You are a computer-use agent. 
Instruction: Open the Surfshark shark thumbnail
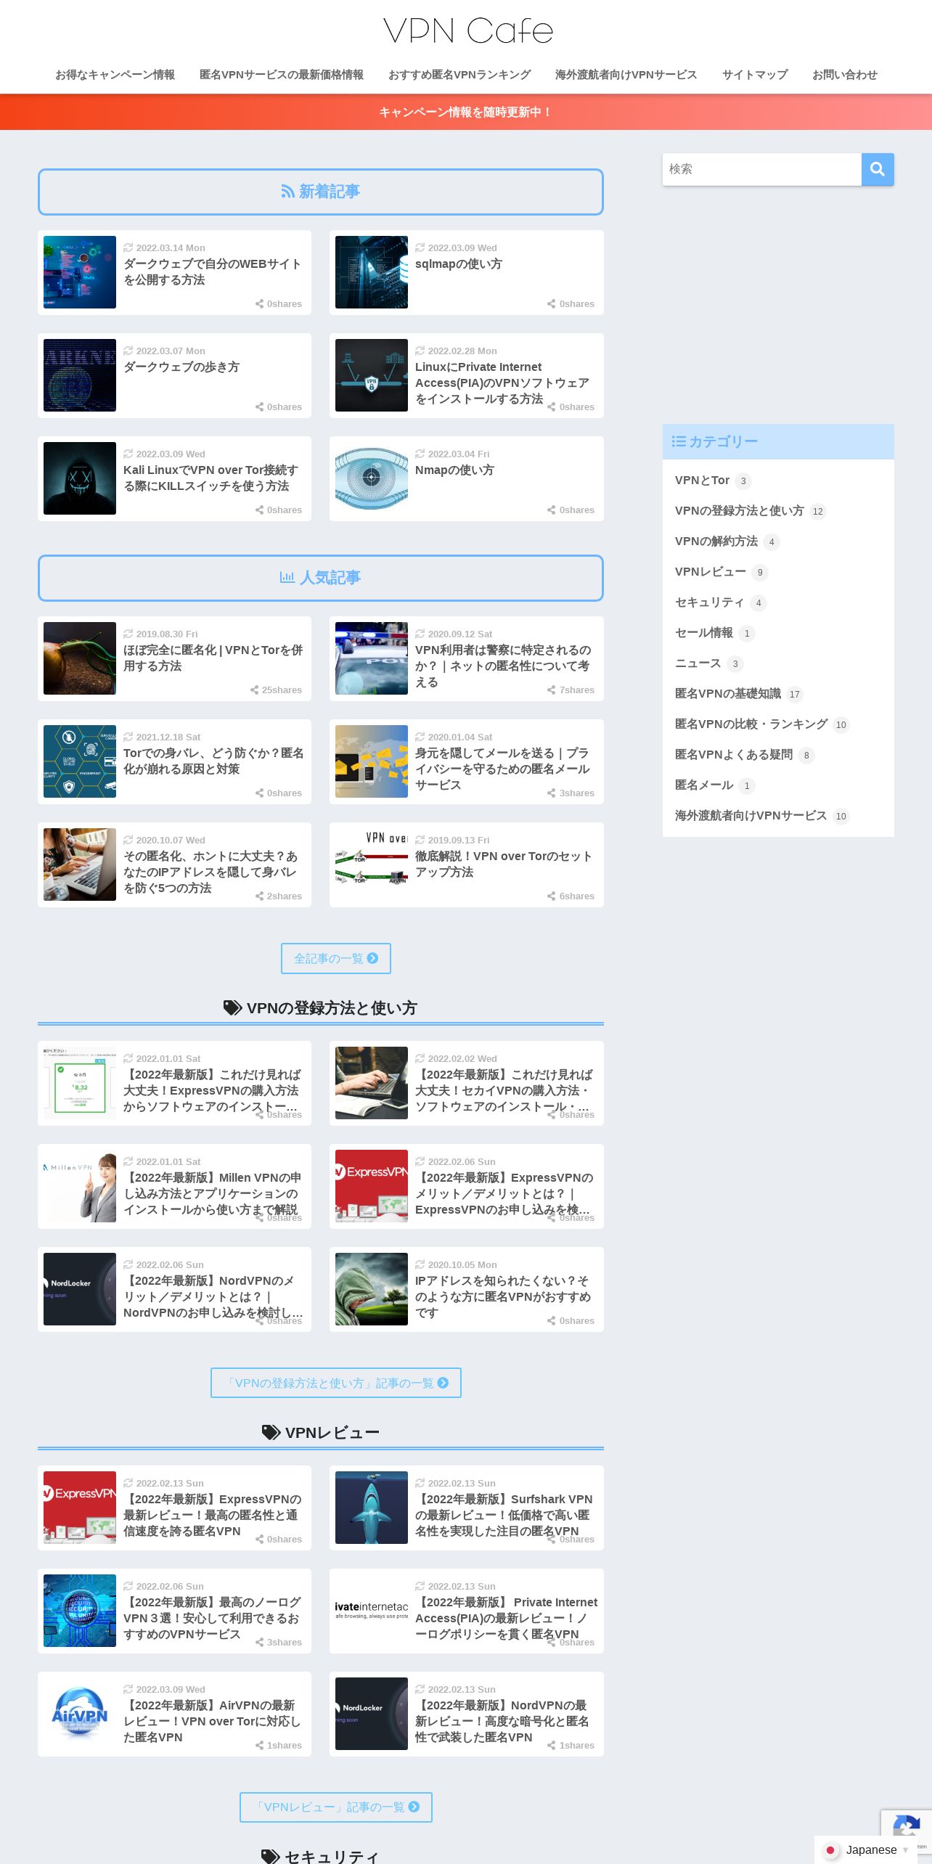(372, 1508)
